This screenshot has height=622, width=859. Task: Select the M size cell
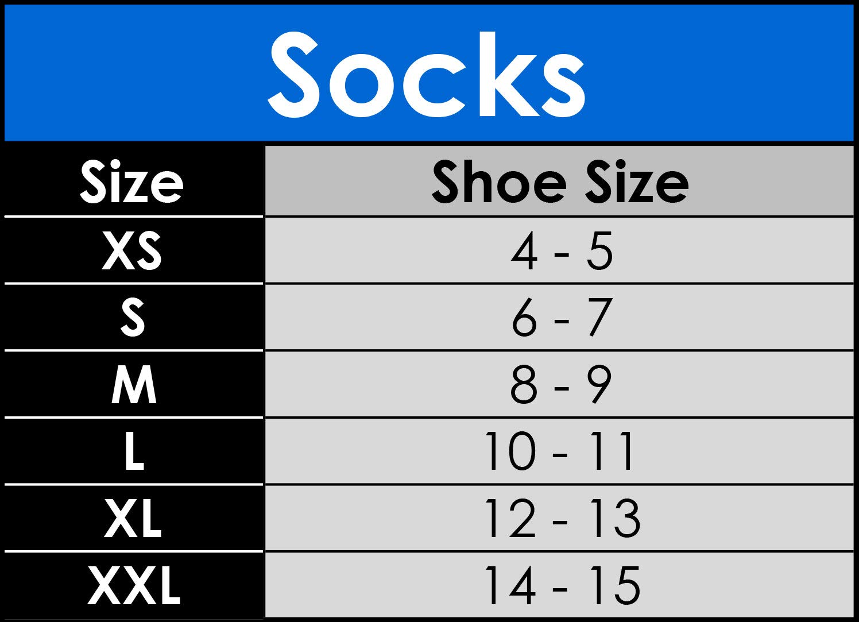[x=133, y=385]
